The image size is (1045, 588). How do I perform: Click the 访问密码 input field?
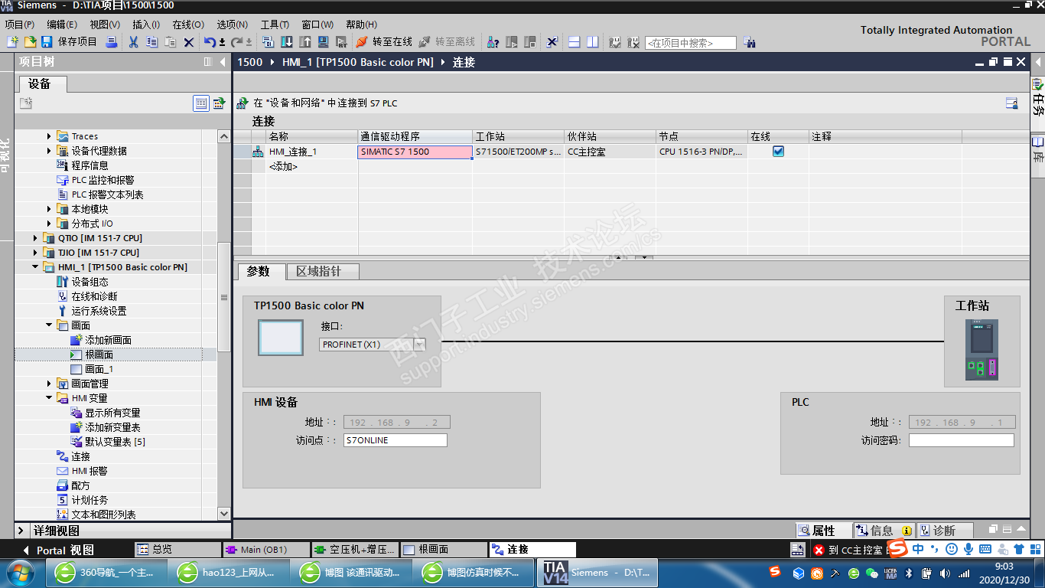click(x=961, y=440)
